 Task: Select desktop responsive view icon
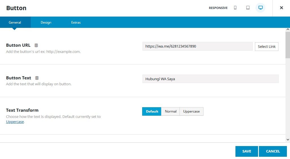(x=260, y=8)
